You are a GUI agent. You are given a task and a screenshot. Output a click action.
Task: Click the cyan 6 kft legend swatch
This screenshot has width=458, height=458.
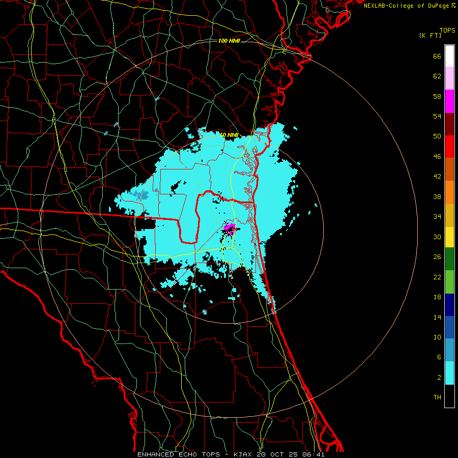click(x=449, y=373)
